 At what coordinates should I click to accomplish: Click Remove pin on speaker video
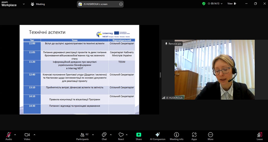(173, 44)
